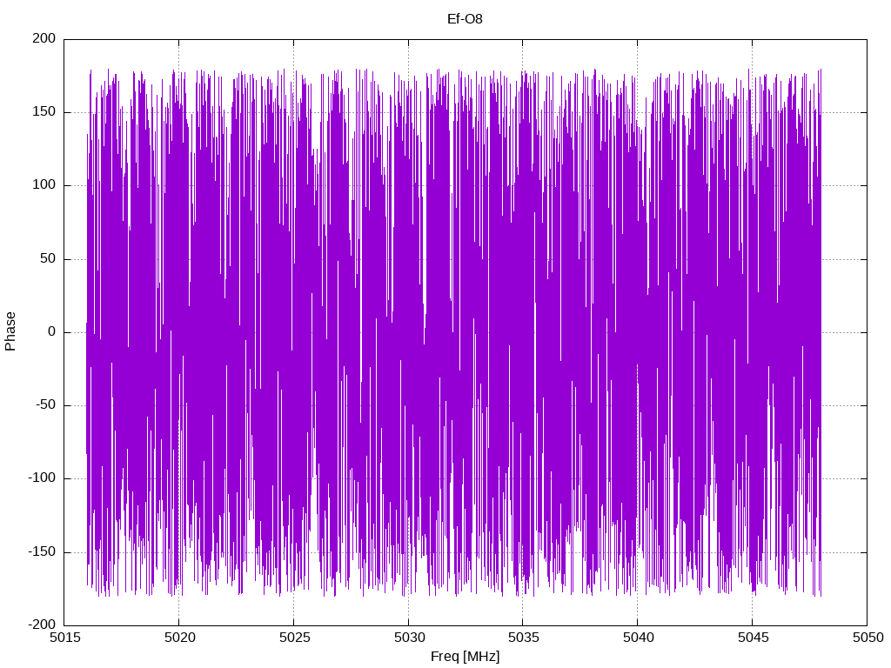Click the 50 y-axis tick label

coord(49,258)
